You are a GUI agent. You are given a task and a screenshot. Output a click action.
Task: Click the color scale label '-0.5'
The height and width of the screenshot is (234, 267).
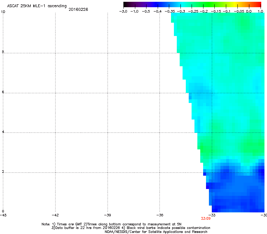146,12
